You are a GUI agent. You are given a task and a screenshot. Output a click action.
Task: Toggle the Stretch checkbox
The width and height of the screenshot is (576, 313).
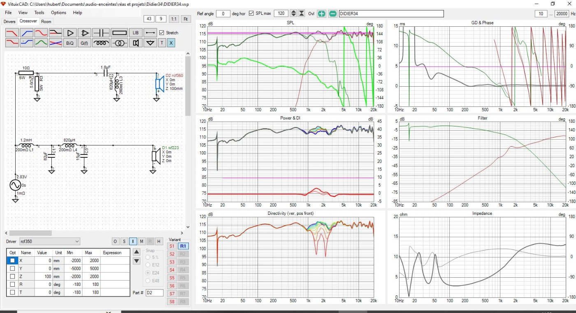[x=162, y=33]
